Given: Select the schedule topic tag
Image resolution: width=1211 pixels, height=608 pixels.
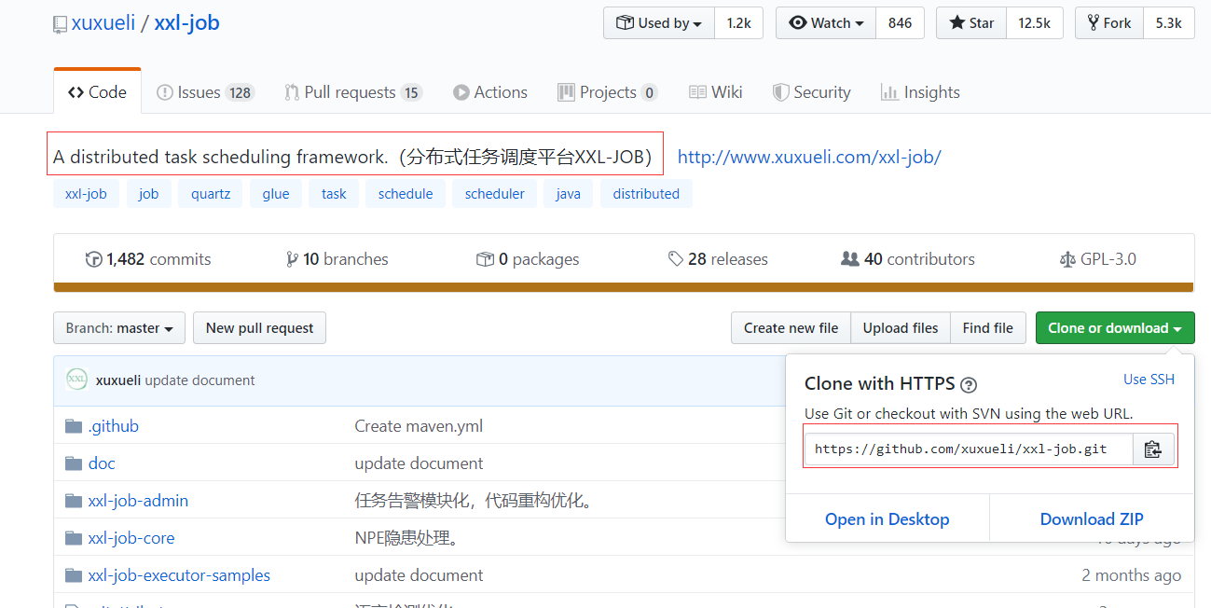Looking at the screenshot, I should click(406, 194).
